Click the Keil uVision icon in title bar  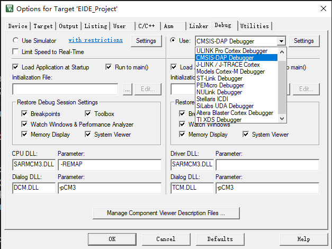[10, 8]
